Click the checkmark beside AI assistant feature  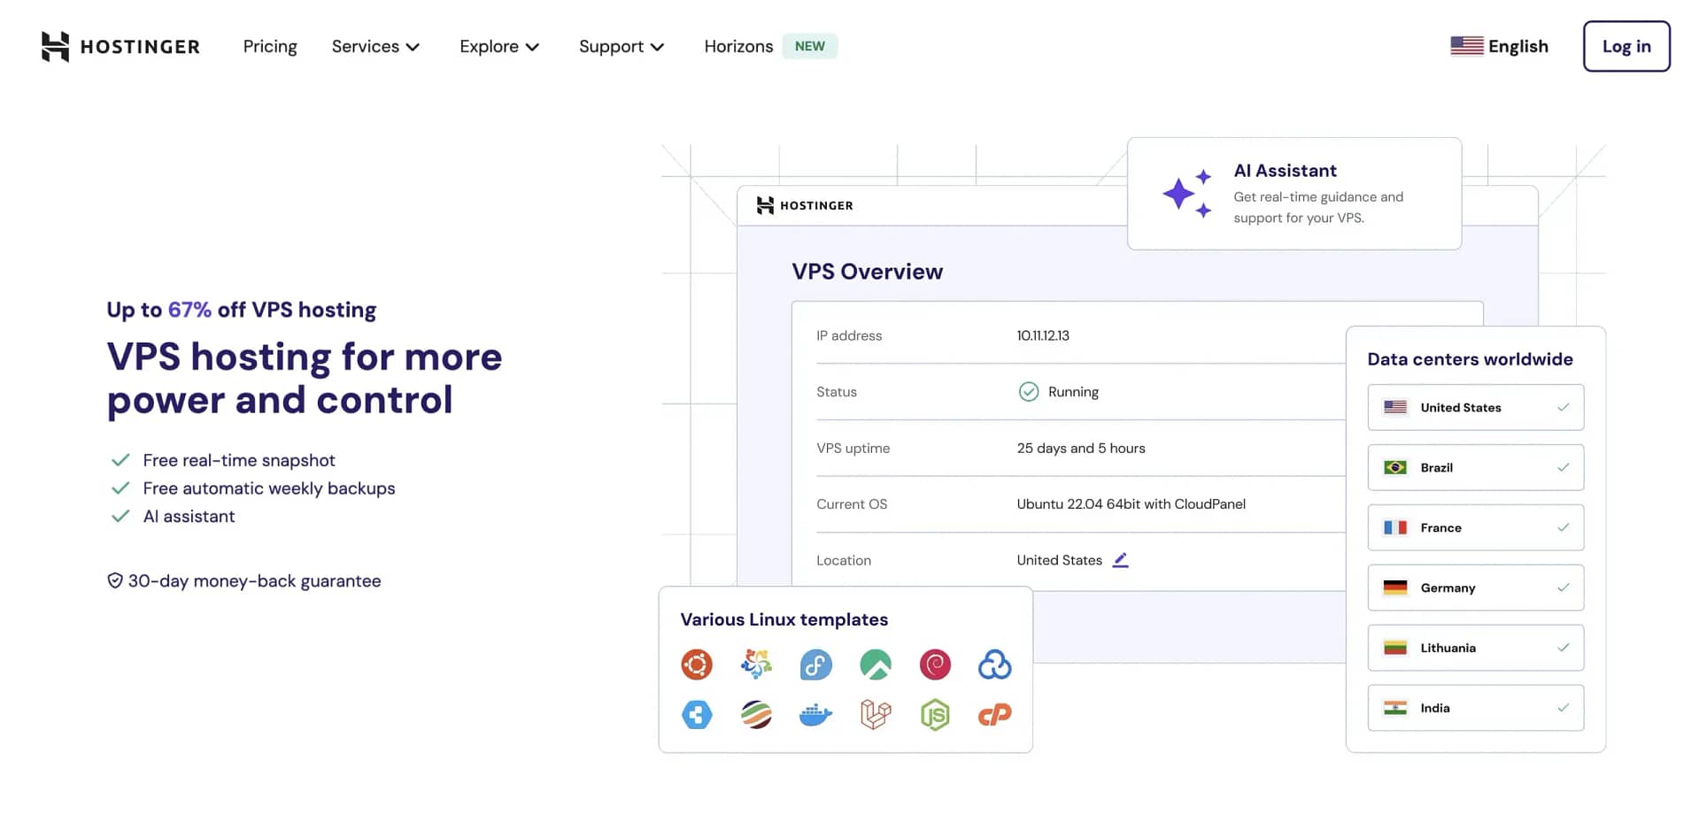click(120, 517)
